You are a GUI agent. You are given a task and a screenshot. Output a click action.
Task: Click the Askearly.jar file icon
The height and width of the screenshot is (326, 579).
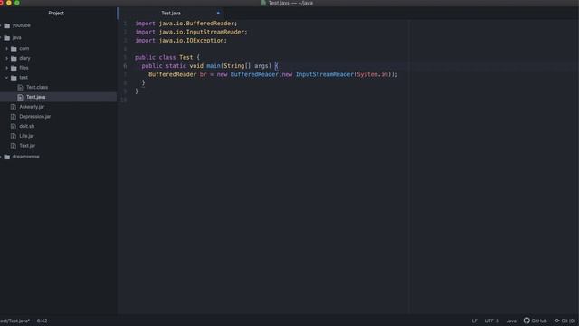(x=14, y=107)
